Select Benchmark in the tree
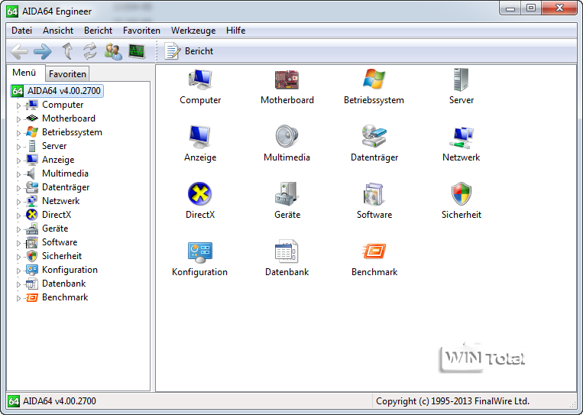583x415 pixels. (x=65, y=297)
